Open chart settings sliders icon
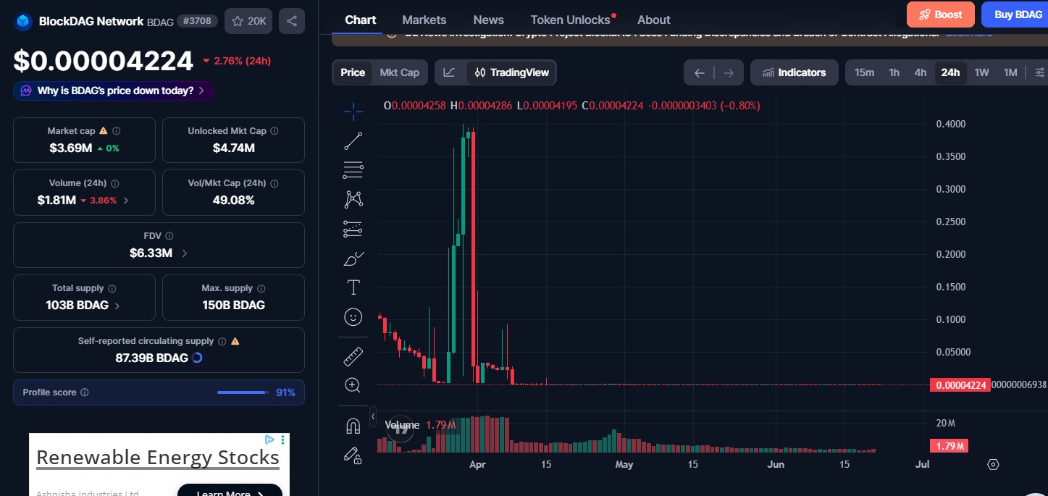The image size is (1048, 496). (1040, 72)
